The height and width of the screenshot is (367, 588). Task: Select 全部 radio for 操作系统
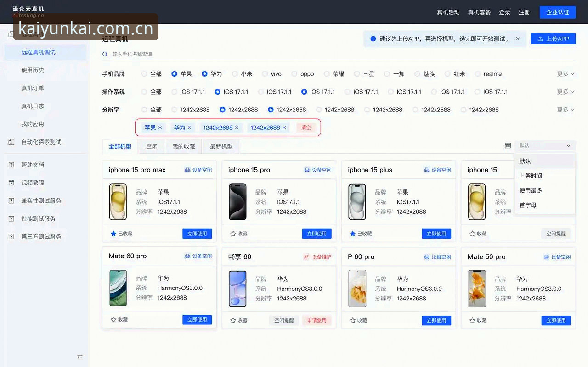click(144, 92)
